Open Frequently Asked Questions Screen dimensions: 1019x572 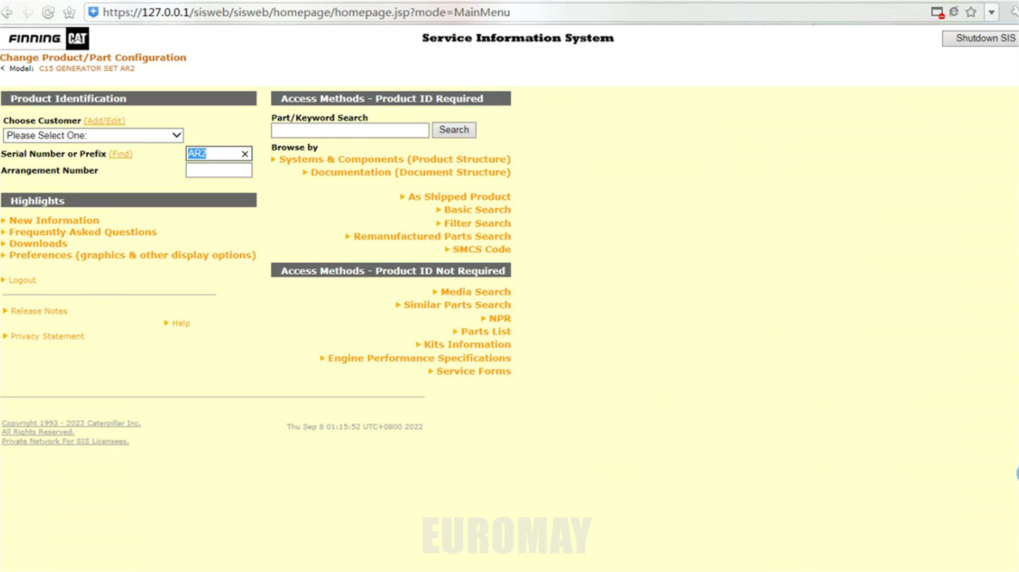click(x=83, y=232)
